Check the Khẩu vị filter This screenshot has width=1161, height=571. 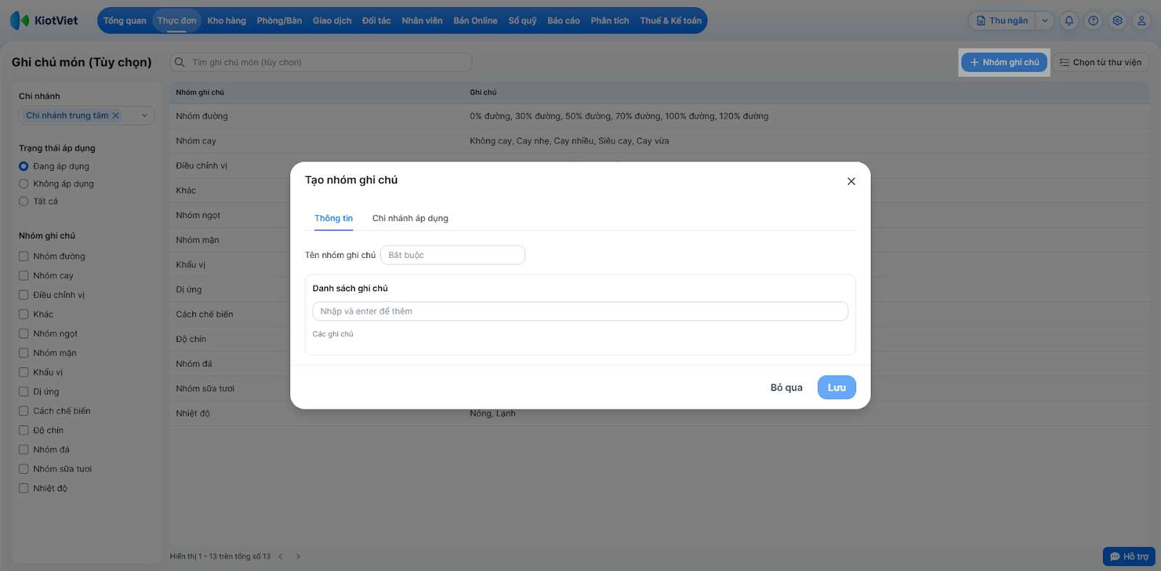[x=24, y=372]
